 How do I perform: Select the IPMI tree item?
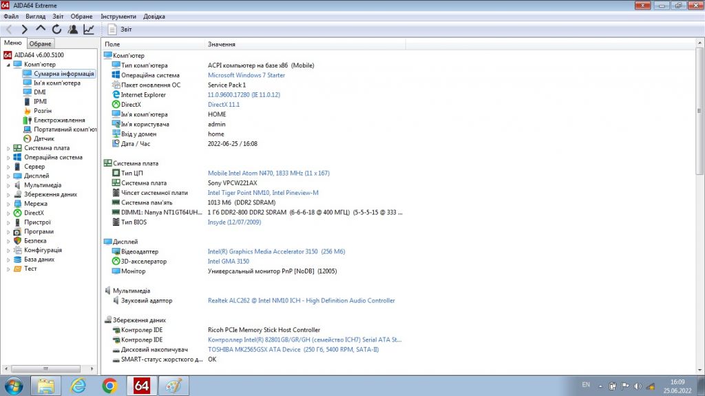(35, 101)
